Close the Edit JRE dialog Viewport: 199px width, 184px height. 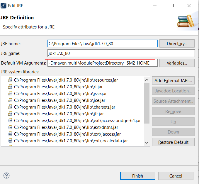click(189, 6)
